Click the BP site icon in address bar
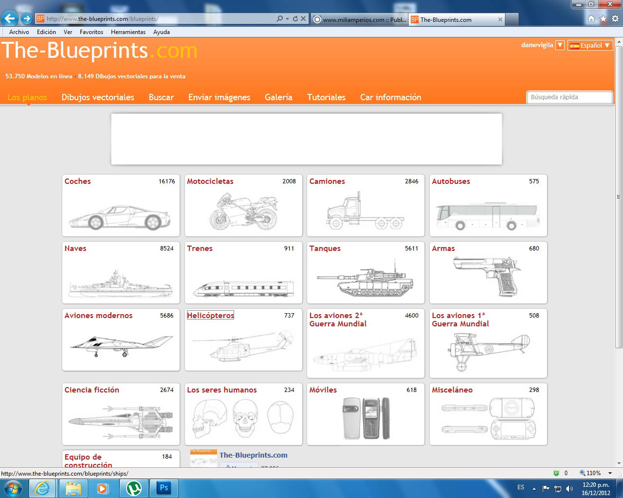 click(40, 19)
